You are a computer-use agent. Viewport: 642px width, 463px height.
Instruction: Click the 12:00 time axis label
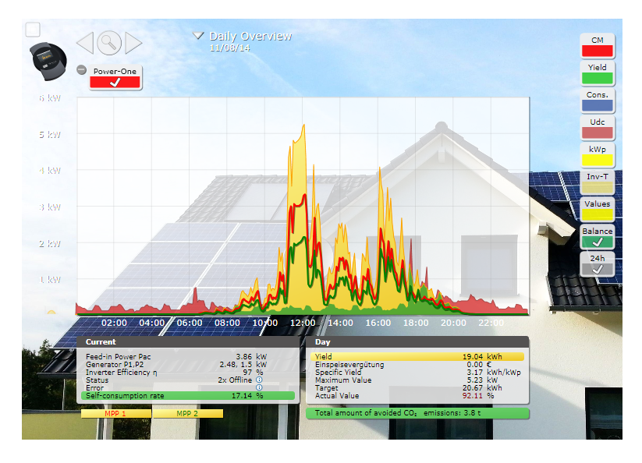point(303,323)
